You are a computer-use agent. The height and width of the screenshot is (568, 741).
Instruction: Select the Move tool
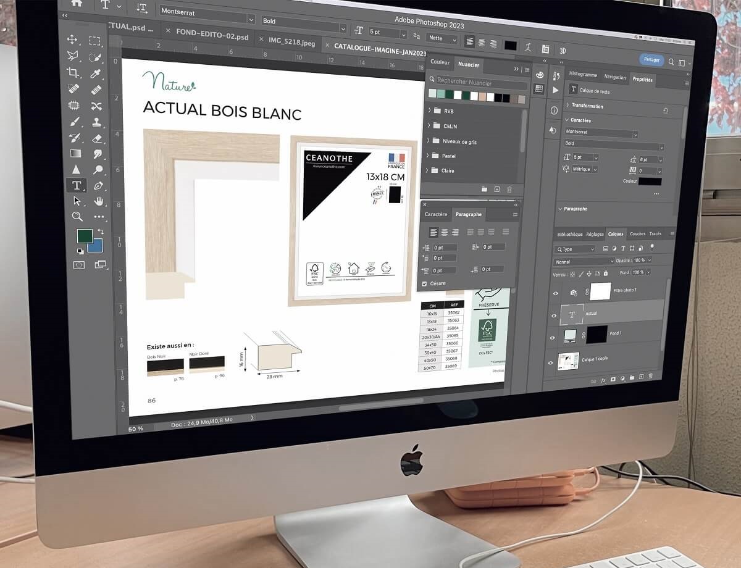[72, 40]
